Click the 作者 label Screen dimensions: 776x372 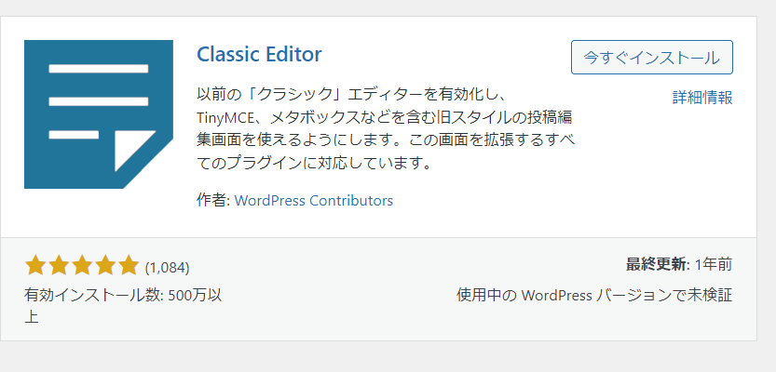pyautogui.click(x=212, y=200)
